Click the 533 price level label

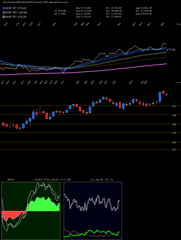coord(174,115)
